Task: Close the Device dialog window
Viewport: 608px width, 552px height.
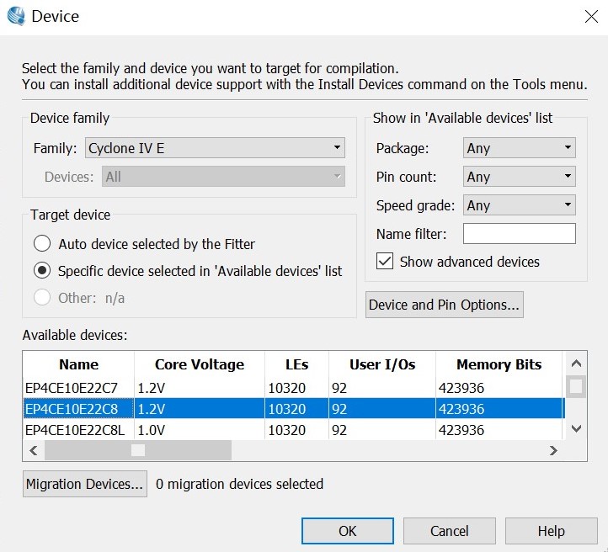Action: 591,17
